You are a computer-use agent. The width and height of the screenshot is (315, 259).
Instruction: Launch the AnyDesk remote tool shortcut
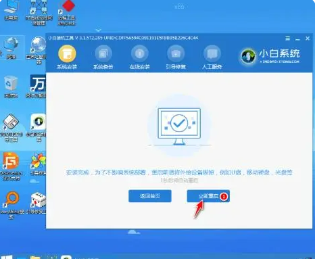[x=66, y=12]
